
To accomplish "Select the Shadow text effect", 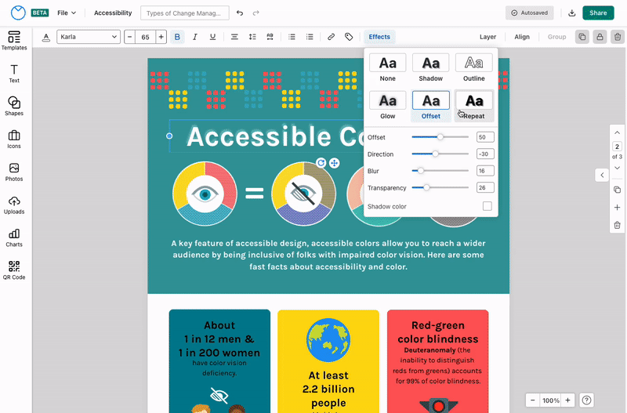I will (x=430, y=68).
